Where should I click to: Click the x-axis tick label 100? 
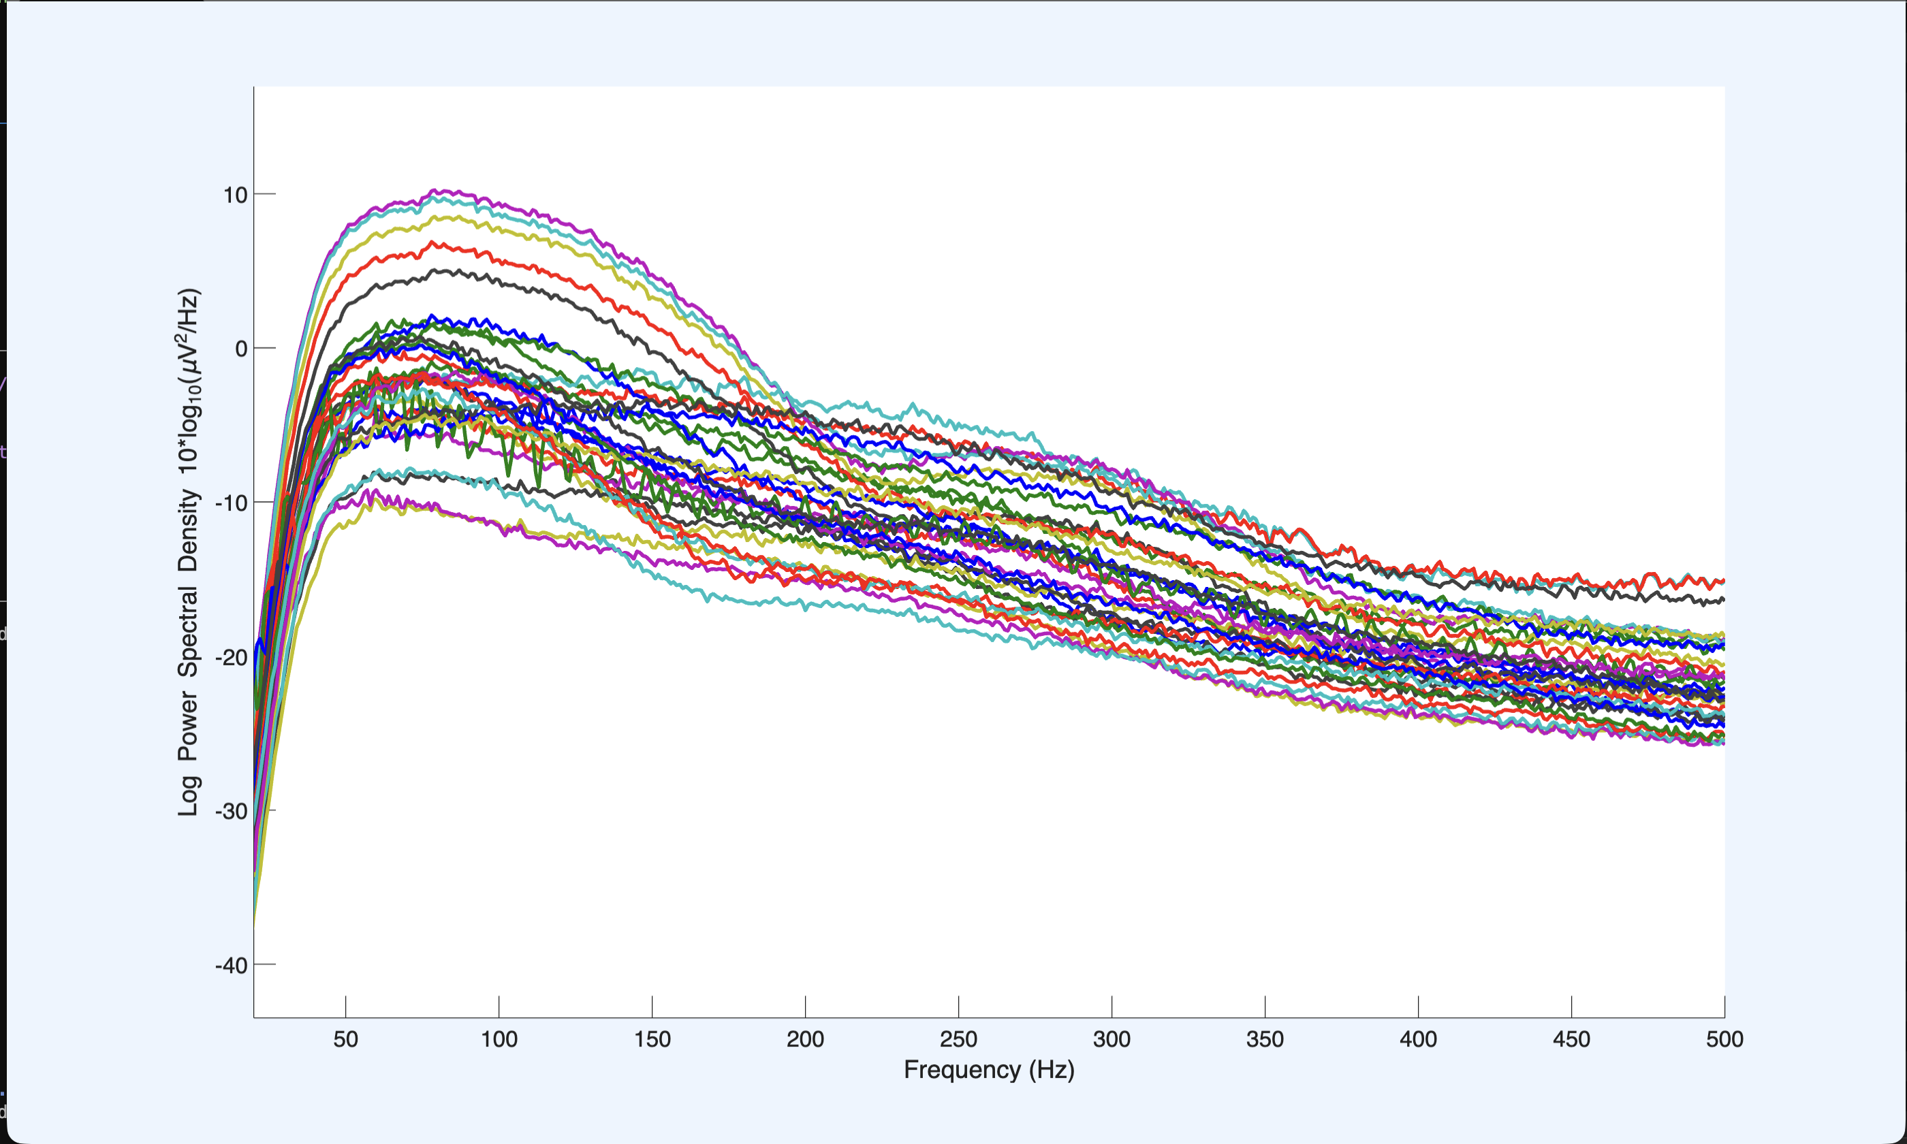coord(499,1039)
